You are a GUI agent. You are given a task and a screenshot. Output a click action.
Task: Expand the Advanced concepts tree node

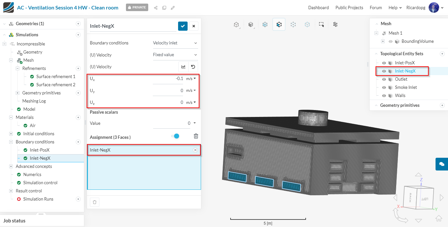(x=11, y=167)
